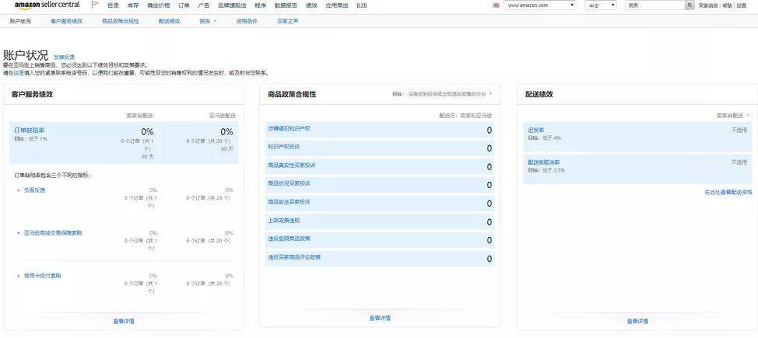Switch to the 资格条件 tab

coord(247,21)
